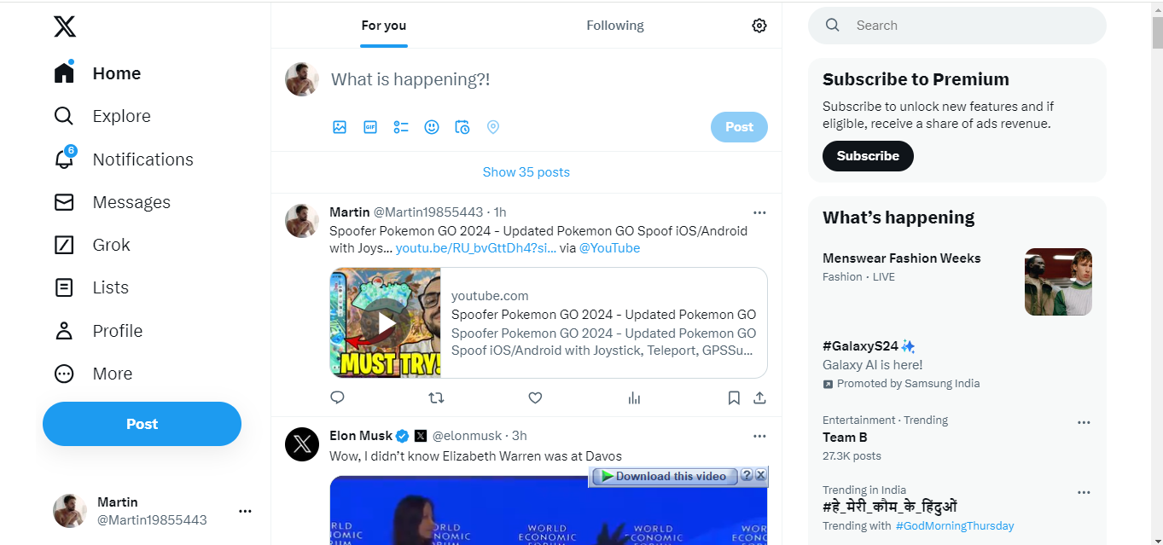
Task: Click the youtube.com card title text
Action: pos(603,314)
